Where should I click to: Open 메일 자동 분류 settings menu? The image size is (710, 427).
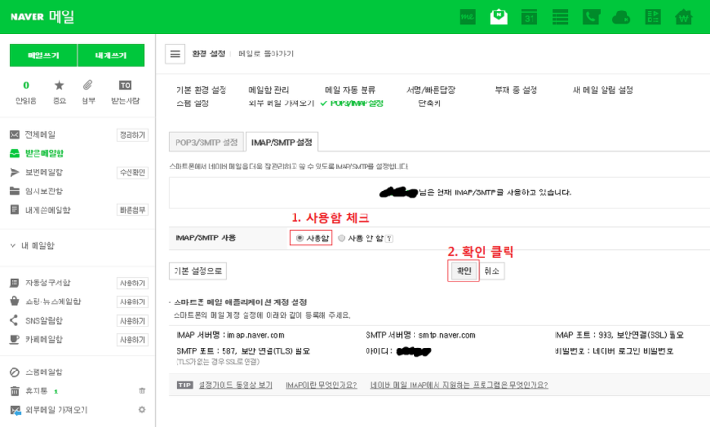coord(350,90)
